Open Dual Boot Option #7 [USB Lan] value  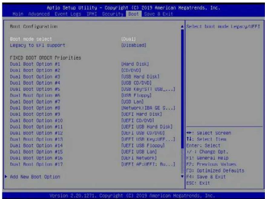[x=132, y=102]
